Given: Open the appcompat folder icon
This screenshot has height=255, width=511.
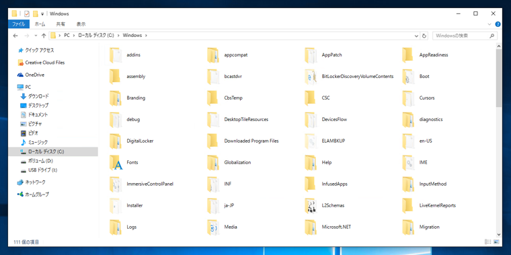Looking at the screenshot, I should (x=213, y=55).
